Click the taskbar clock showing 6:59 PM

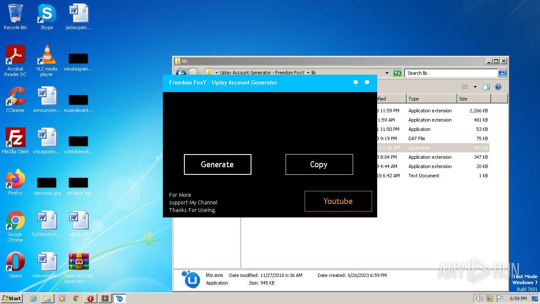click(x=518, y=299)
